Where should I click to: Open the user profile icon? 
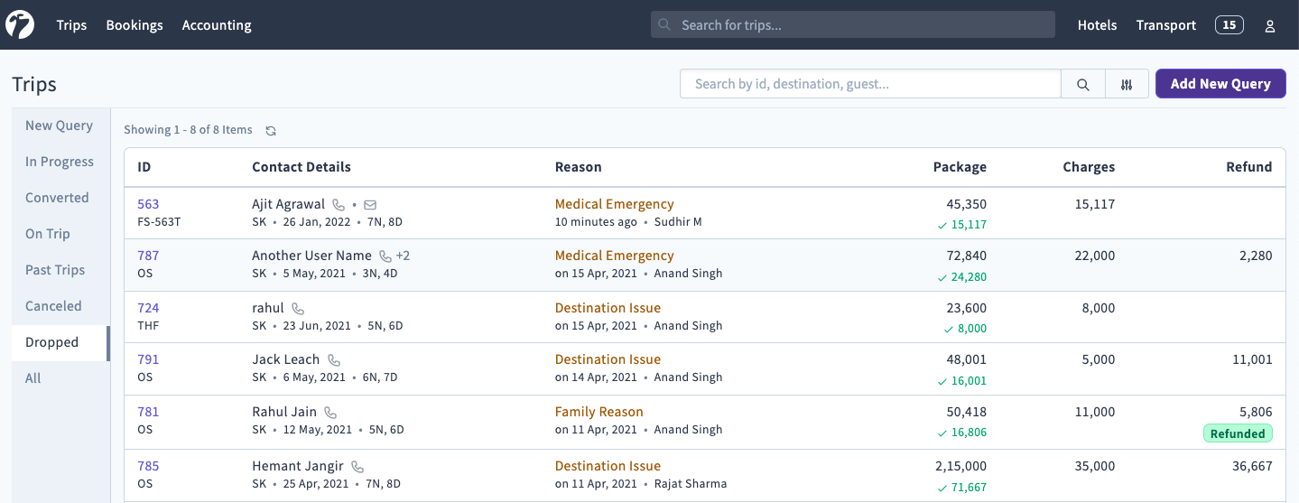click(x=1270, y=26)
